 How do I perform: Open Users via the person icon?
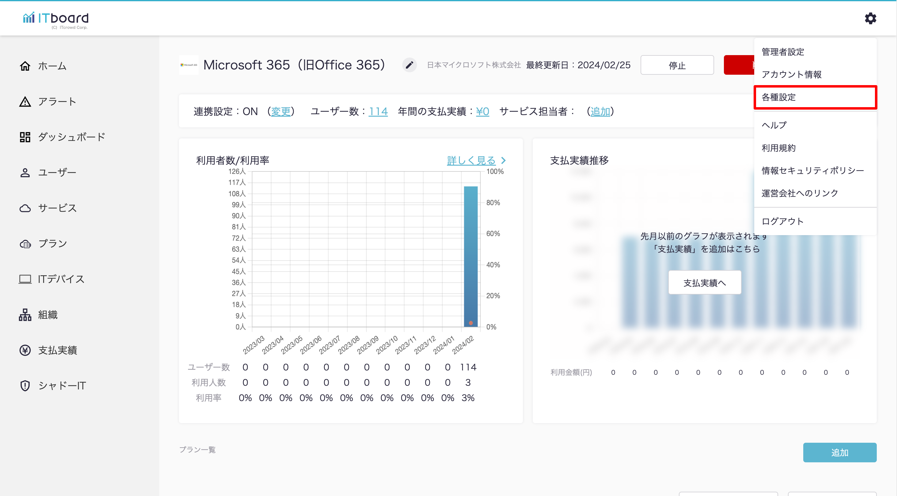pos(25,173)
